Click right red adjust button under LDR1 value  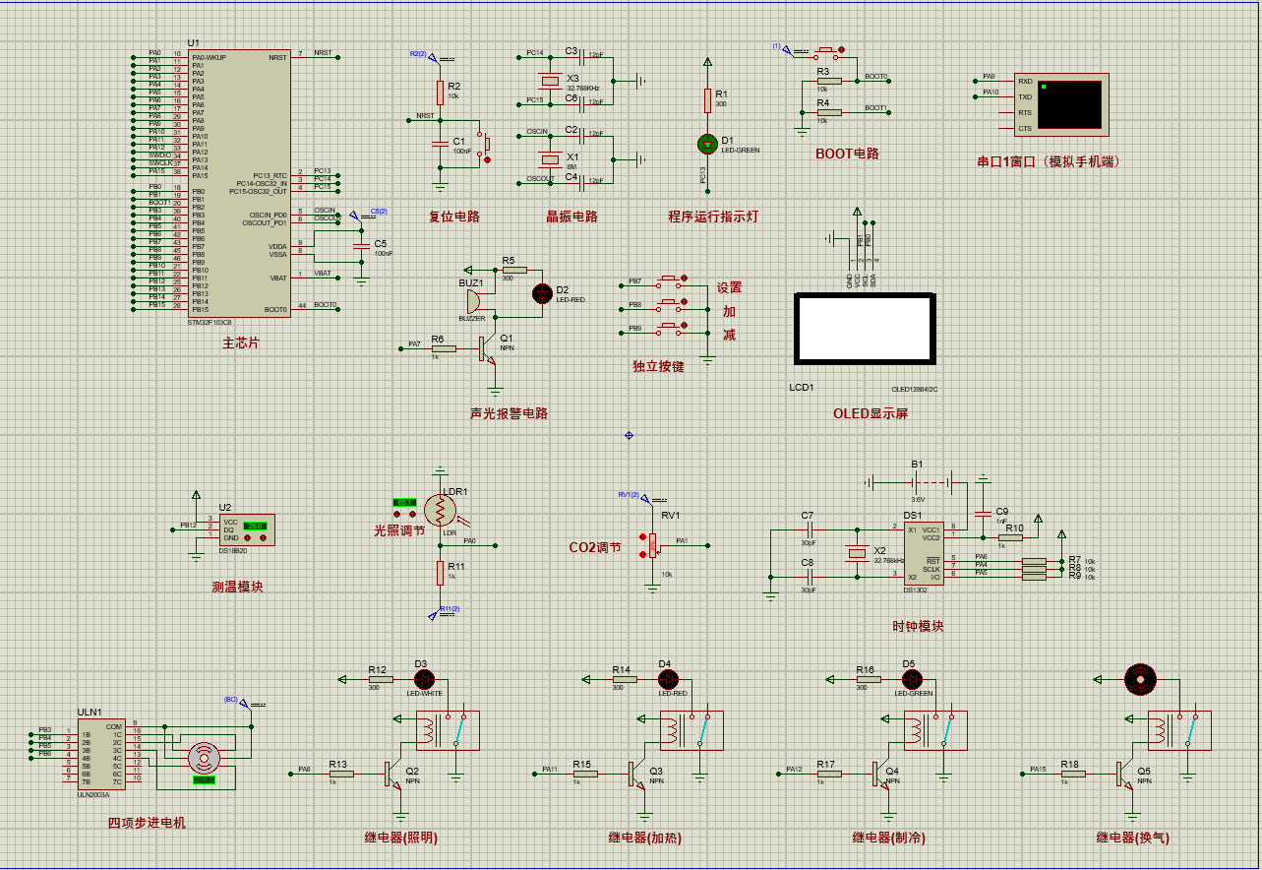412,514
